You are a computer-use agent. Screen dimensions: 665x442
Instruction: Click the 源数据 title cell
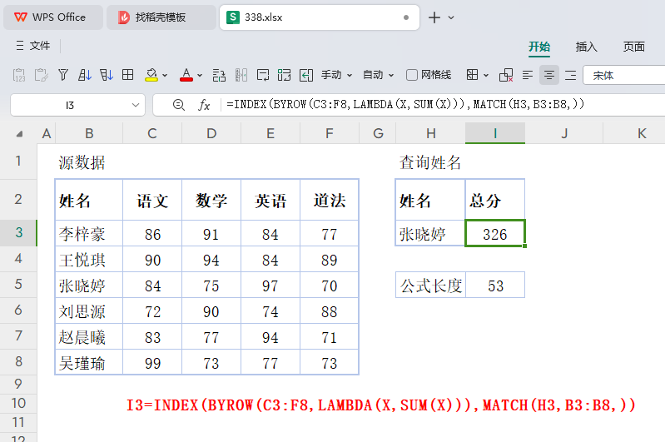pyautogui.click(x=89, y=162)
